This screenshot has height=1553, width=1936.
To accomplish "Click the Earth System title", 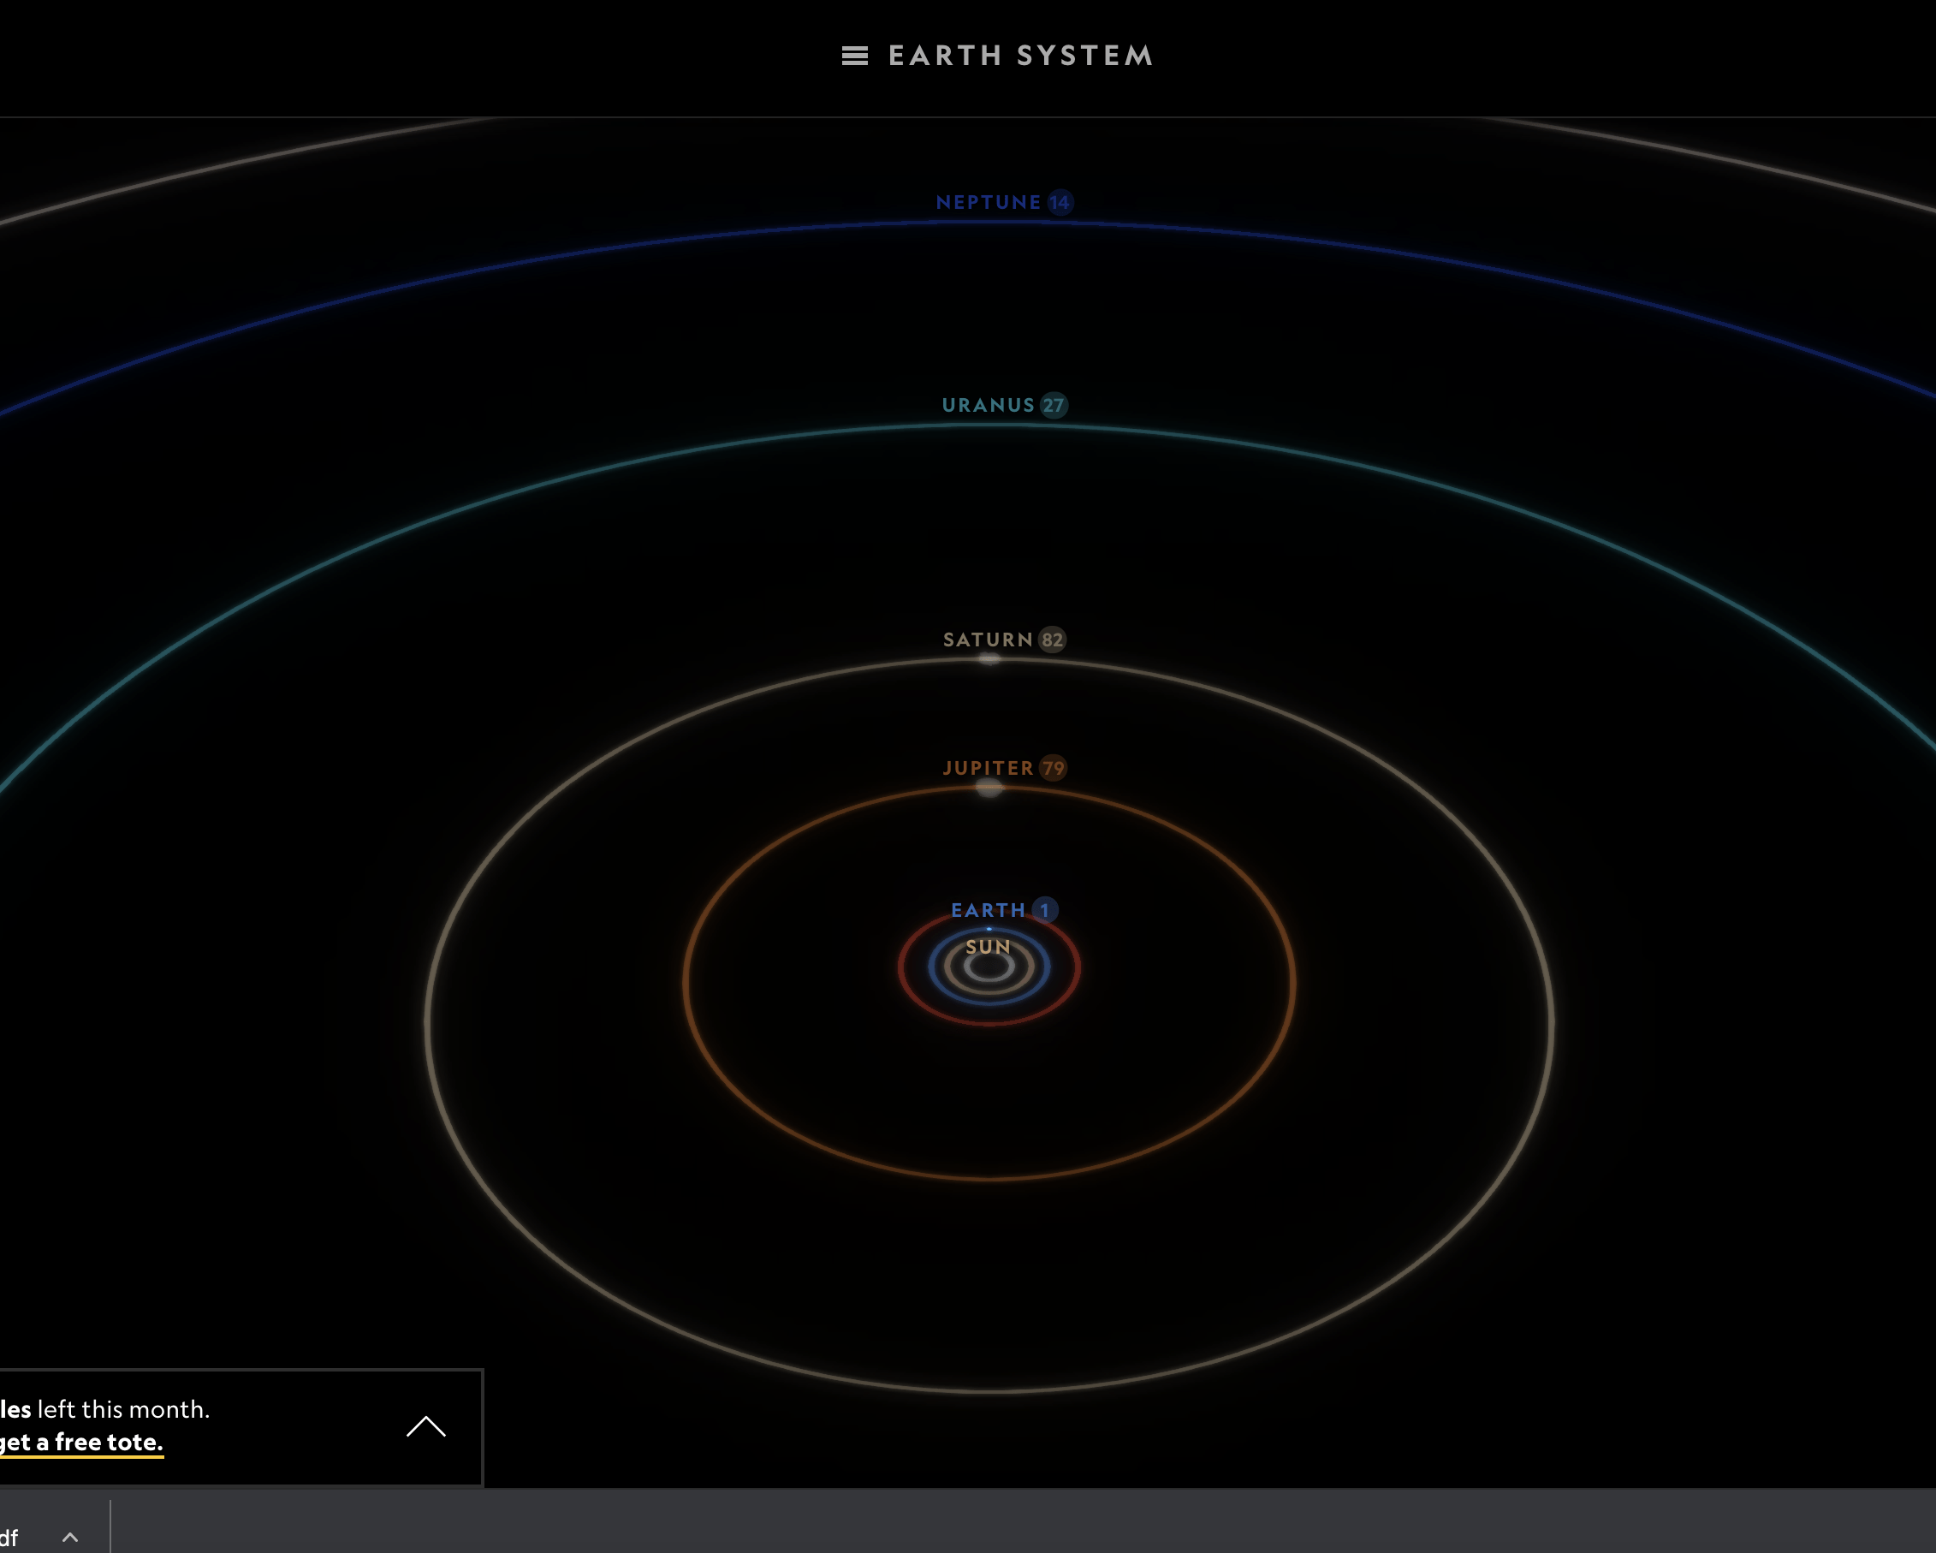I will pyautogui.click(x=1020, y=56).
